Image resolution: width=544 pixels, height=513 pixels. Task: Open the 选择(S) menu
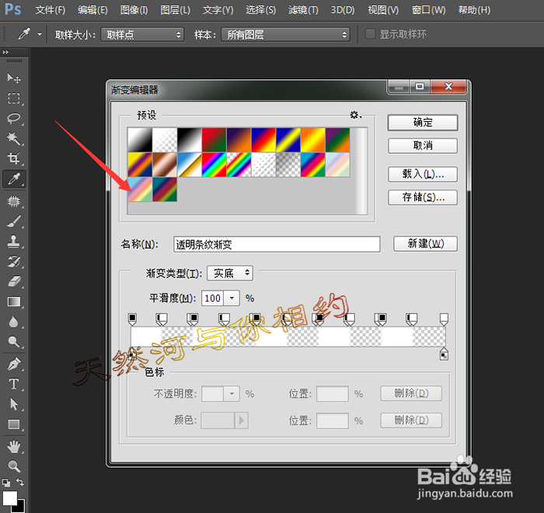(x=261, y=10)
